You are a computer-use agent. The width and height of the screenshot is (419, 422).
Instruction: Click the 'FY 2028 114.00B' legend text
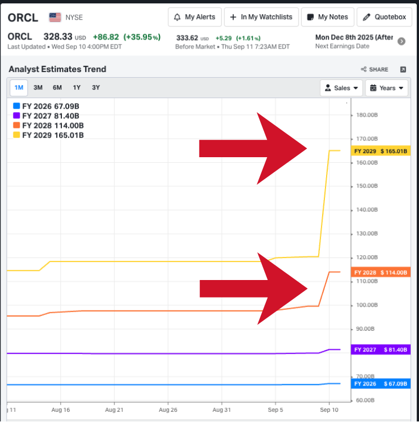tap(53, 126)
